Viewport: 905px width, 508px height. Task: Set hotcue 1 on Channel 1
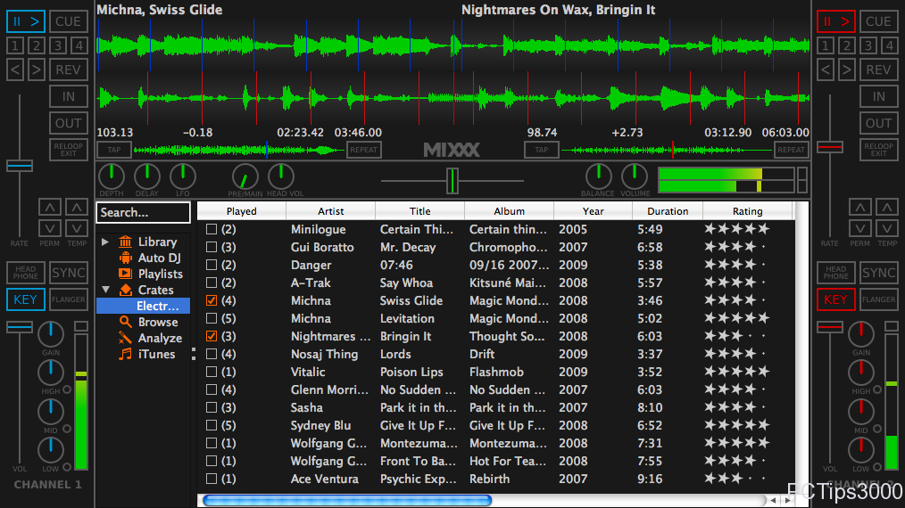(x=15, y=45)
